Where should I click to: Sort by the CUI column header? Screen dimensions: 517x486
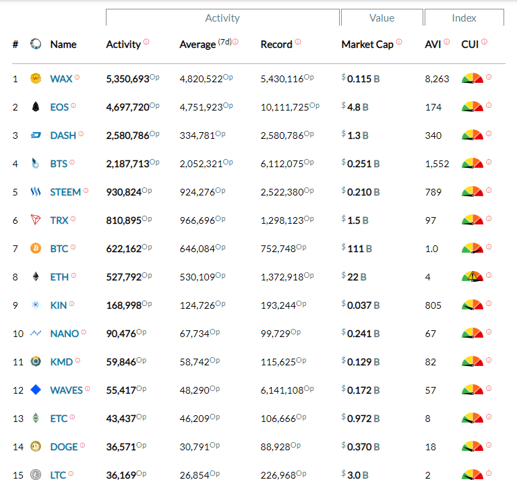coord(470,44)
